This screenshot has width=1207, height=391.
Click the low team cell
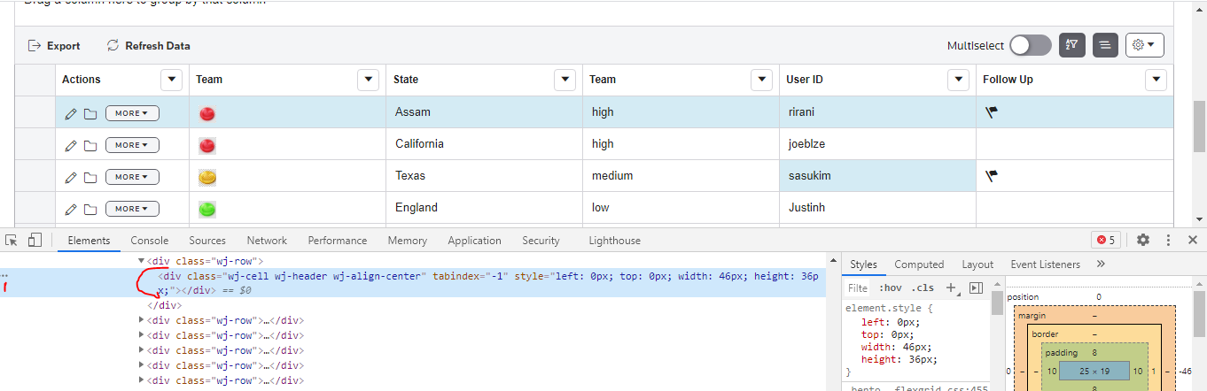click(681, 208)
